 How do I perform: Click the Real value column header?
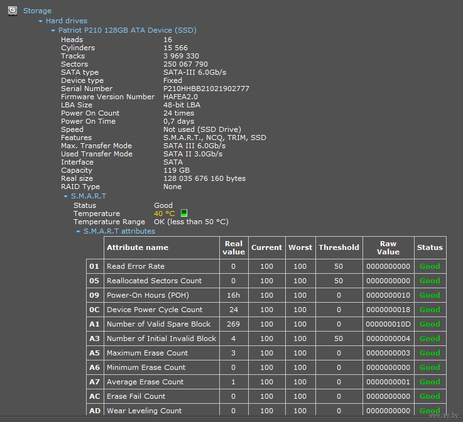(233, 247)
